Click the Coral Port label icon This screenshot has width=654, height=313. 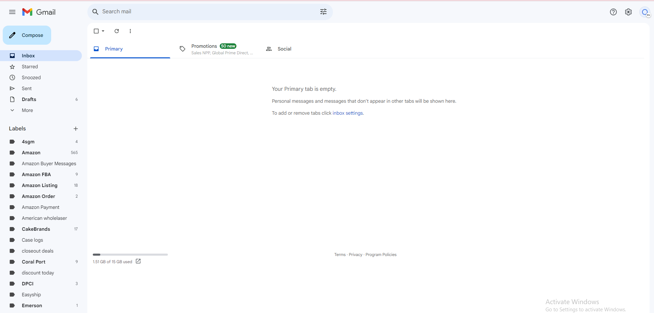tap(12, 262)
